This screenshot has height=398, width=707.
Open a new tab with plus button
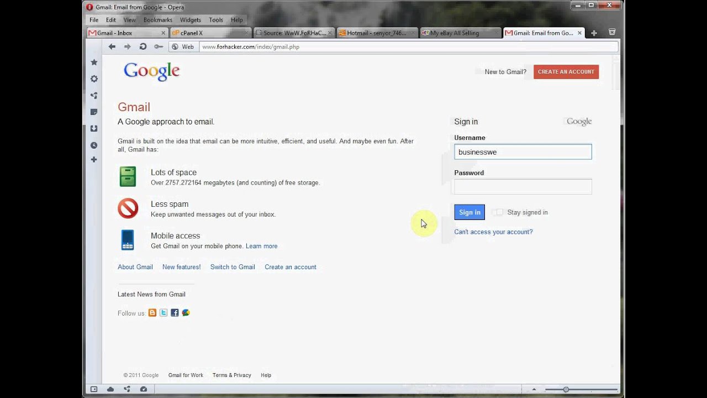click(594, 33)
